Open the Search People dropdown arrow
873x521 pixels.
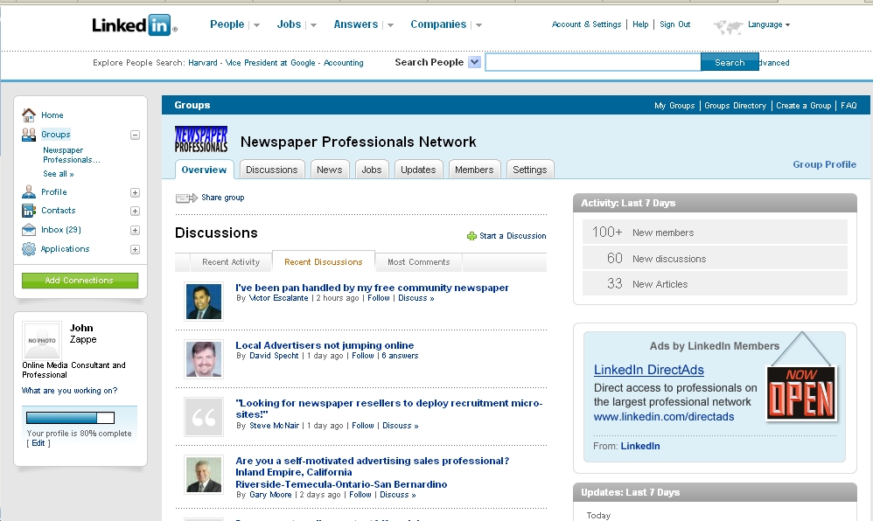[474, 62]
